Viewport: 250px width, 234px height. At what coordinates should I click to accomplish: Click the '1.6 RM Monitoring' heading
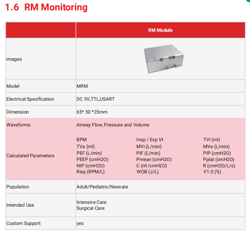47,8
